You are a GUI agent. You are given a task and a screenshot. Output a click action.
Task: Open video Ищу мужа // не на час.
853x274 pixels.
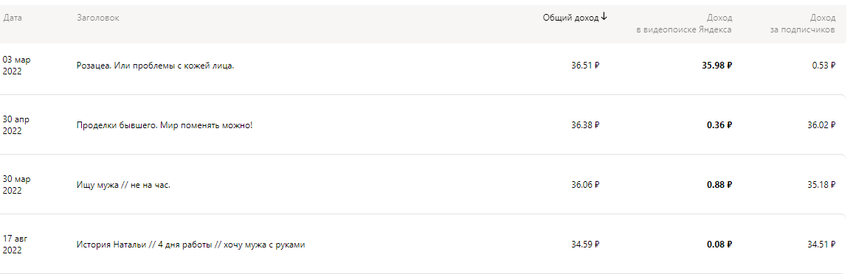click(123, 185)
